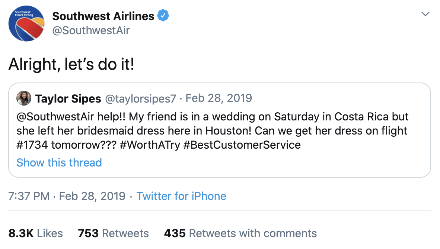Open the tweet options chevron menu
Screen dimensions: 440x249
(x=425, y=14)
